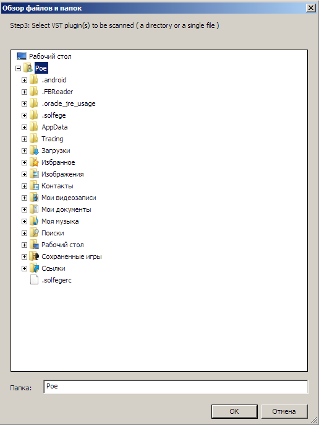Image resolution: width=319 pixels, height=425 pixels.
Task: Click the .FBReader folder icon
Action: point(34,92)
